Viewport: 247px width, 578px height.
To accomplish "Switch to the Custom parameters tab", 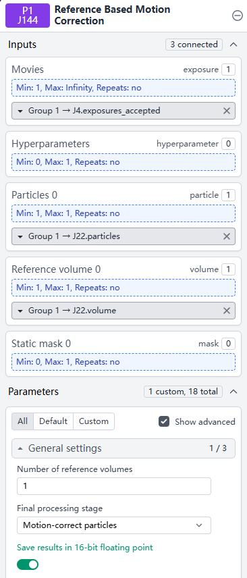I will click(x=94, y=421).
